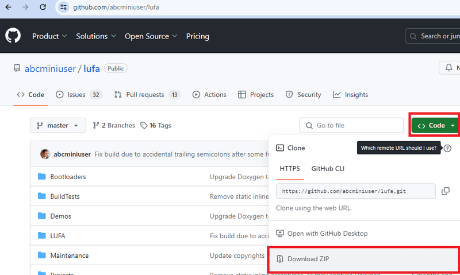
Task: Open the Security tab
Action: 304,95
